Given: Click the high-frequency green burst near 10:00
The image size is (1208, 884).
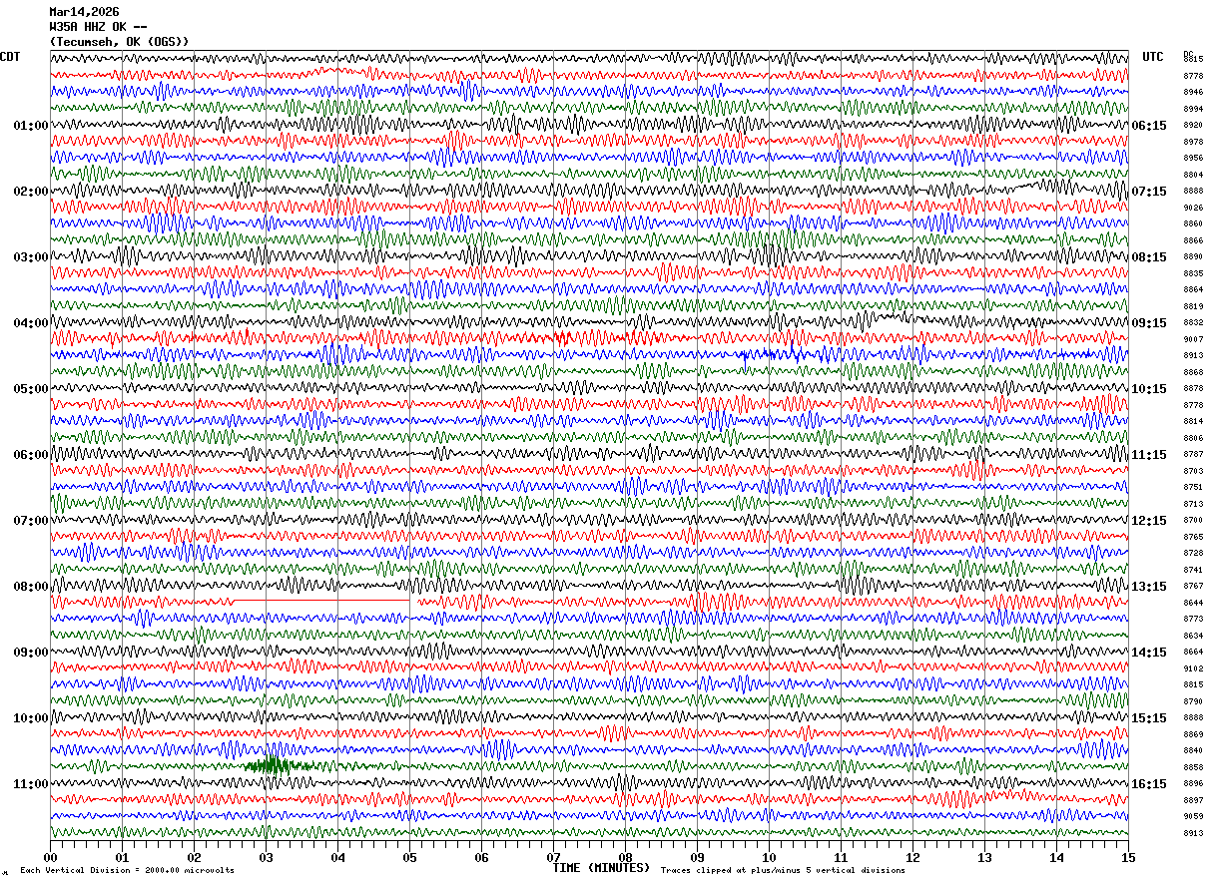Looking at the screenshot, I should (x=272, y=766).
